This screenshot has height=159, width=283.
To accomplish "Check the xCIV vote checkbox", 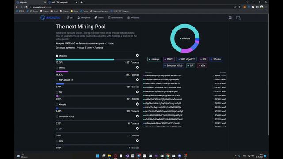I will click(x=57, y=141).
